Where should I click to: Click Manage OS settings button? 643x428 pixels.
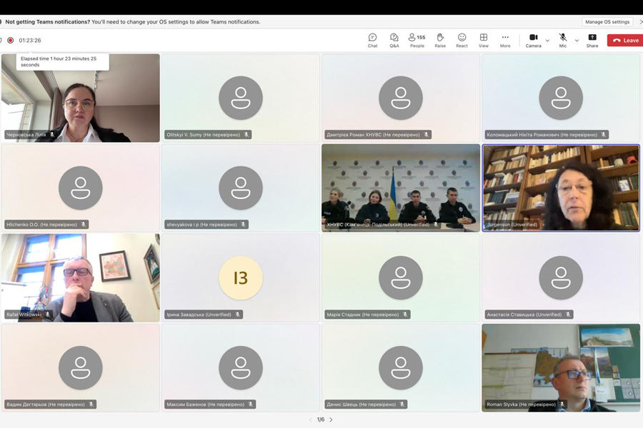coord(607,21)
